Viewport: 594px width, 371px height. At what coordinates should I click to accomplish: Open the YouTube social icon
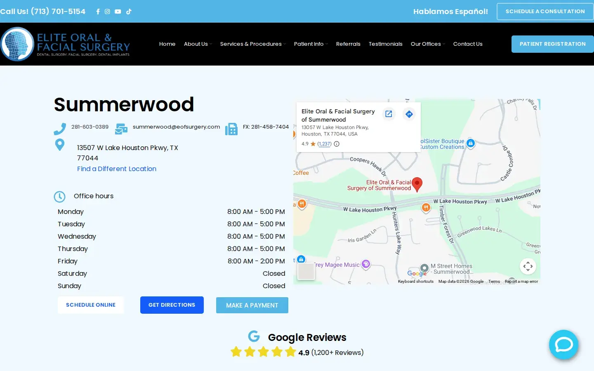click(x=118, y=12)
